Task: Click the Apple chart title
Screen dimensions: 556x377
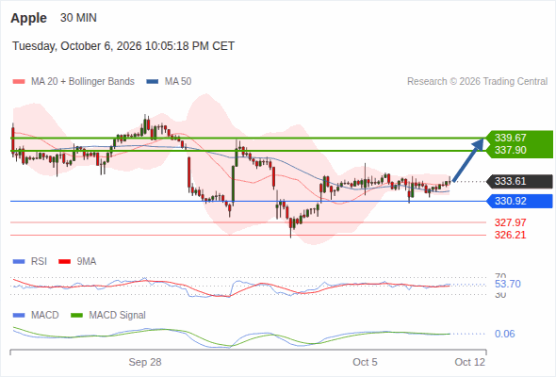Action: click(28, 18)
